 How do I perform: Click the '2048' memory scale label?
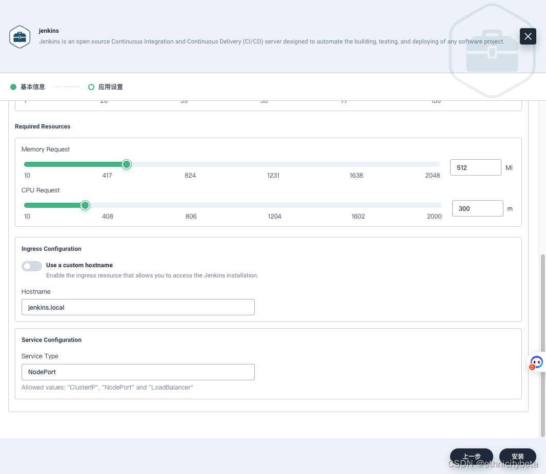(433, 176)
